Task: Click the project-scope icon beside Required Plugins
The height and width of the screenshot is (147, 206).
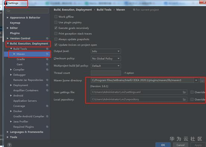Action: [47, 127]
